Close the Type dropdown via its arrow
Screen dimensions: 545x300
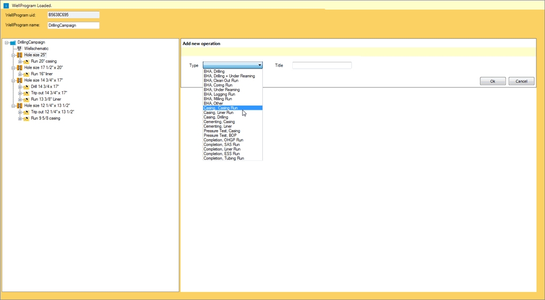point(260,65)
